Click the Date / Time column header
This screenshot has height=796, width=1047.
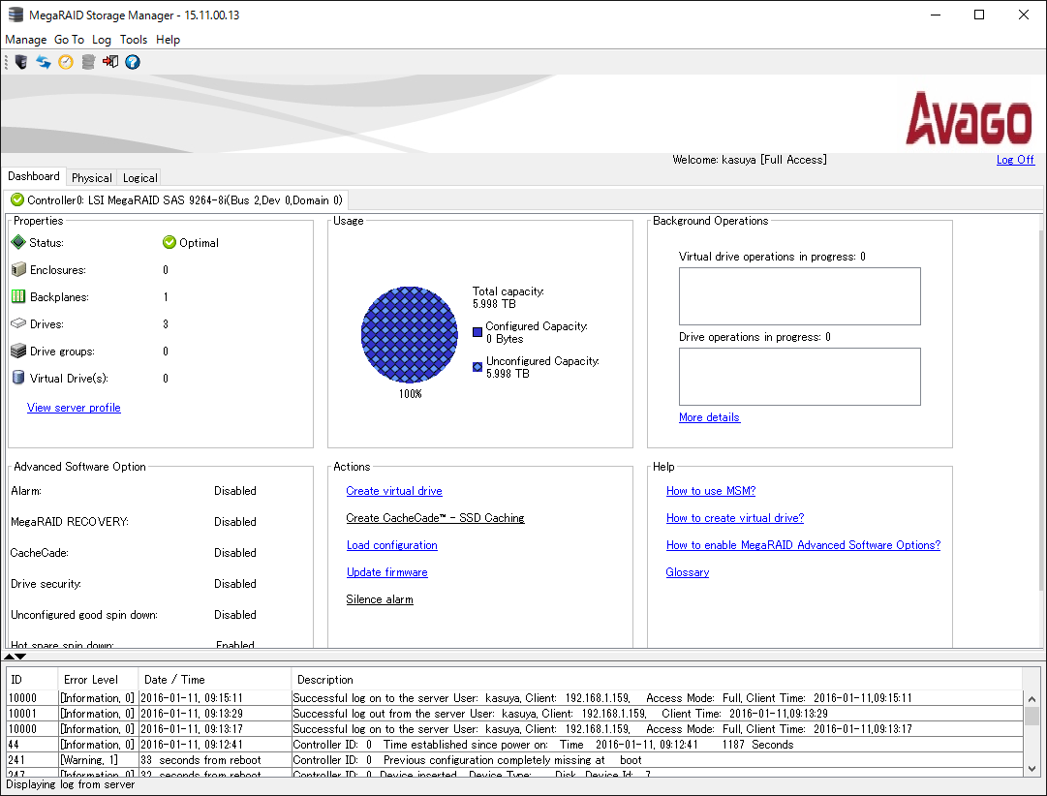pos(215,679)
